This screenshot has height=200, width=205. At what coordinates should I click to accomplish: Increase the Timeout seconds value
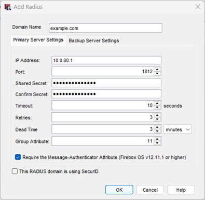(x=157, y=103)
